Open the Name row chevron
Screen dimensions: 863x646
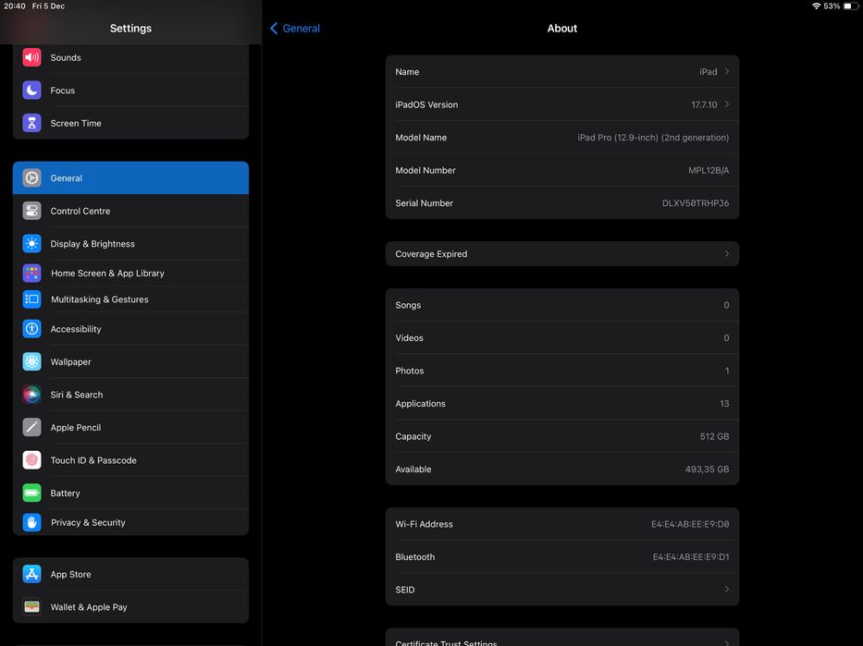point(727,71)
